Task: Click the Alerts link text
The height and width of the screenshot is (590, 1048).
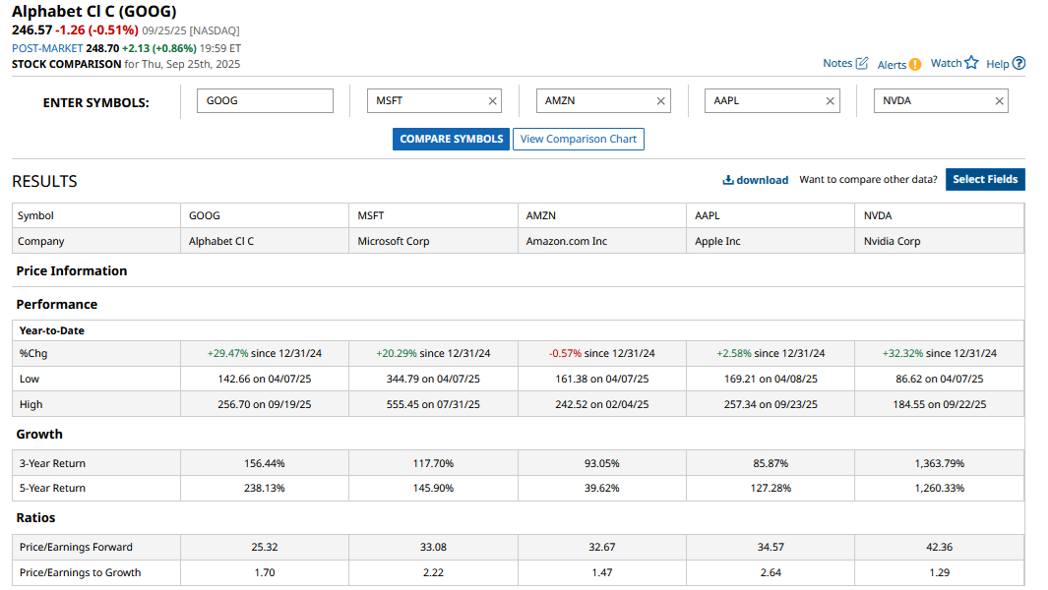Action: click(x=892, y=65)
